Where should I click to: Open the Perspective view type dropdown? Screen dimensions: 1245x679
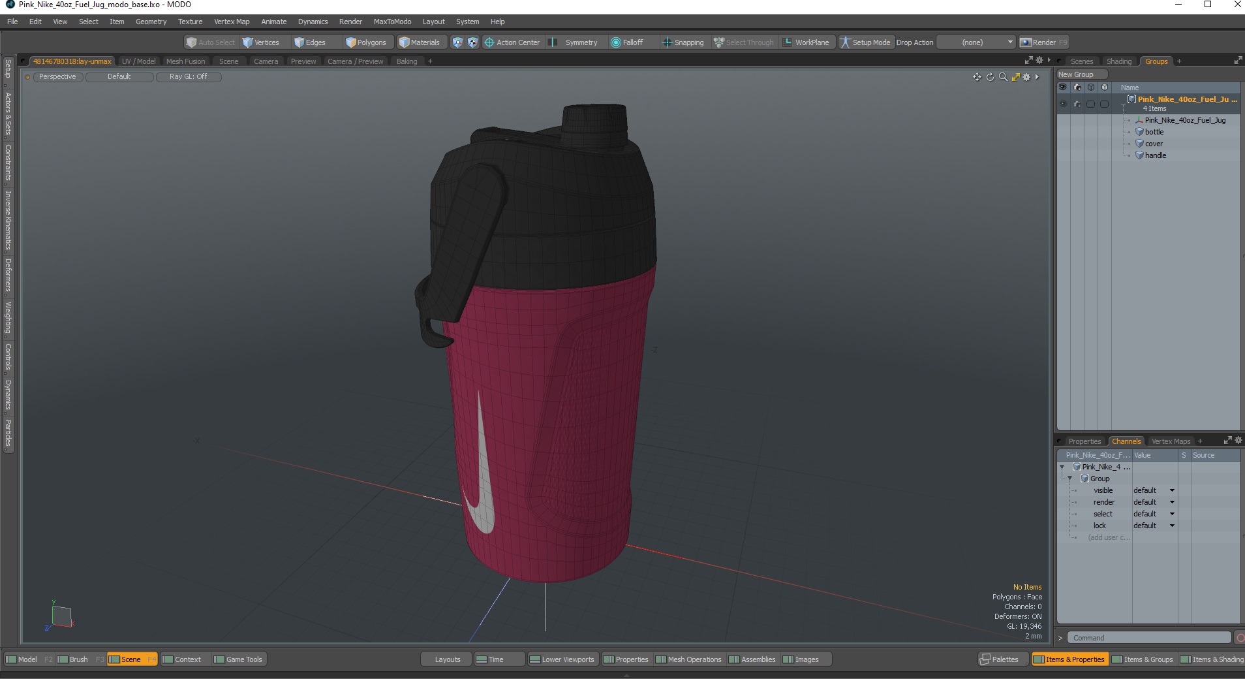click(x=57, y=77)
